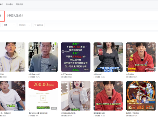Click the 00:57 duration badge on 忠告一 video
This screenshot has height=118, width=158.
86,69
